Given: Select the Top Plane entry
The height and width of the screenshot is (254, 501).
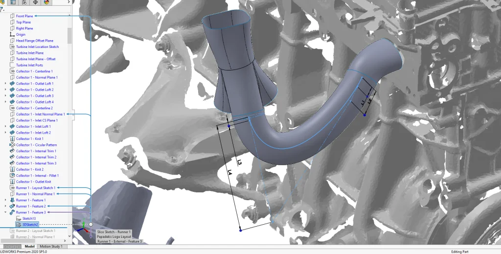Looking at the screenshot, I should point(23,22).
